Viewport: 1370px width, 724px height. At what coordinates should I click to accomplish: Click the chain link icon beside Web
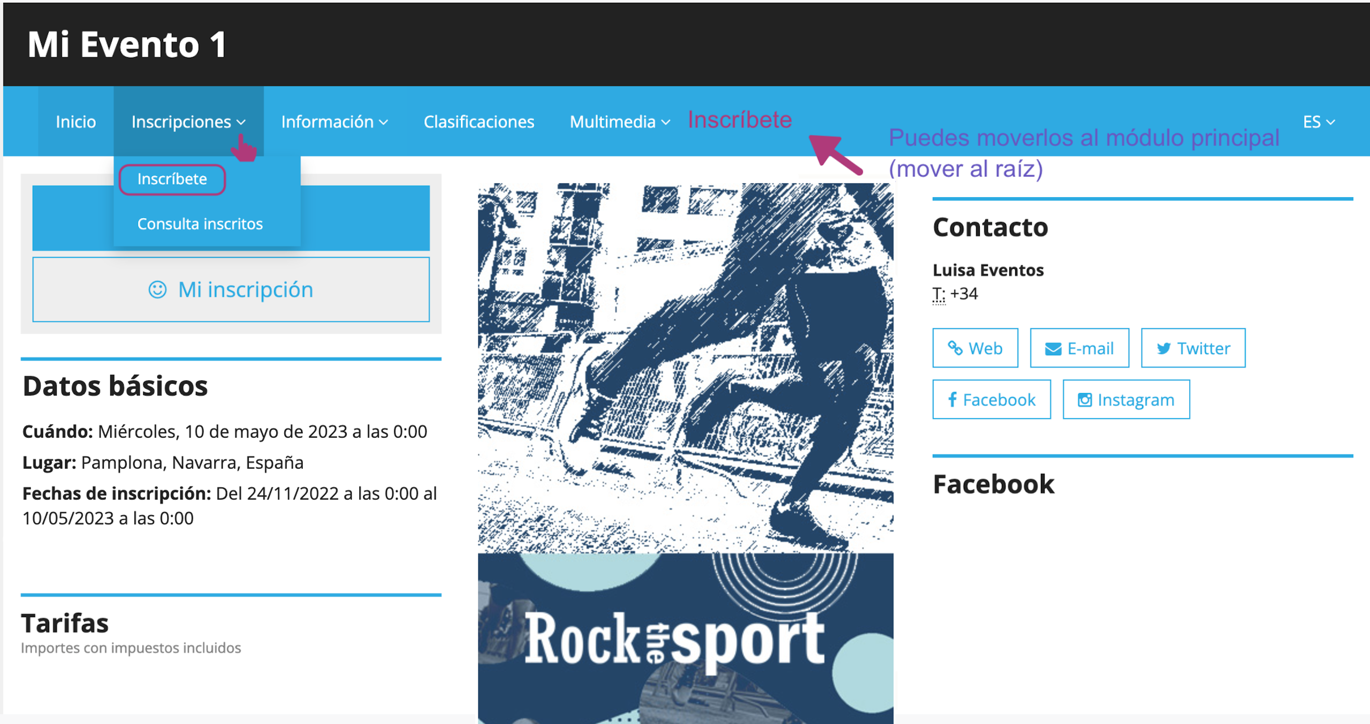[955, 348]
